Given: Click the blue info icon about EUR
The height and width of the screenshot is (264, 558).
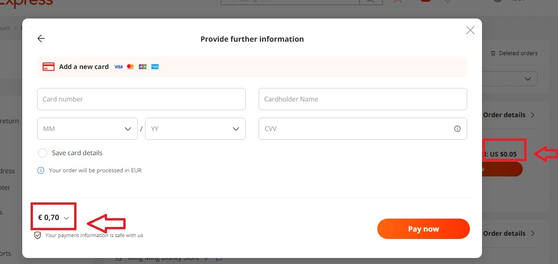Looking at the screenshot, I should [41, 170].
